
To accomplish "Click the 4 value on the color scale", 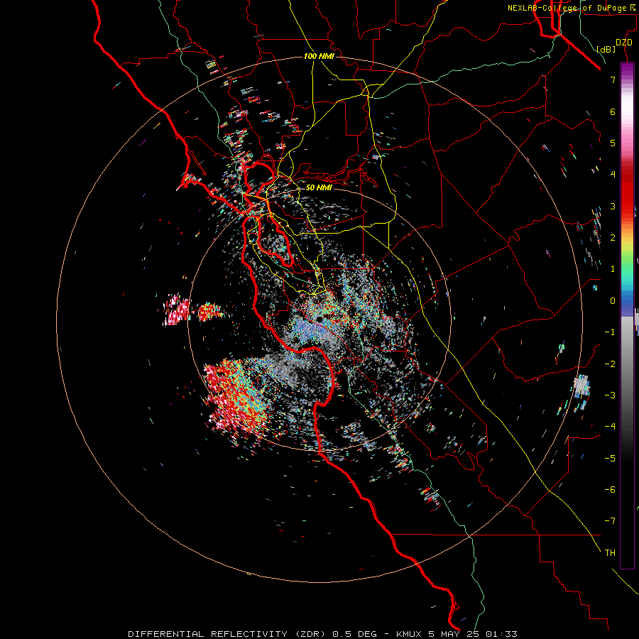I will 613,175.
